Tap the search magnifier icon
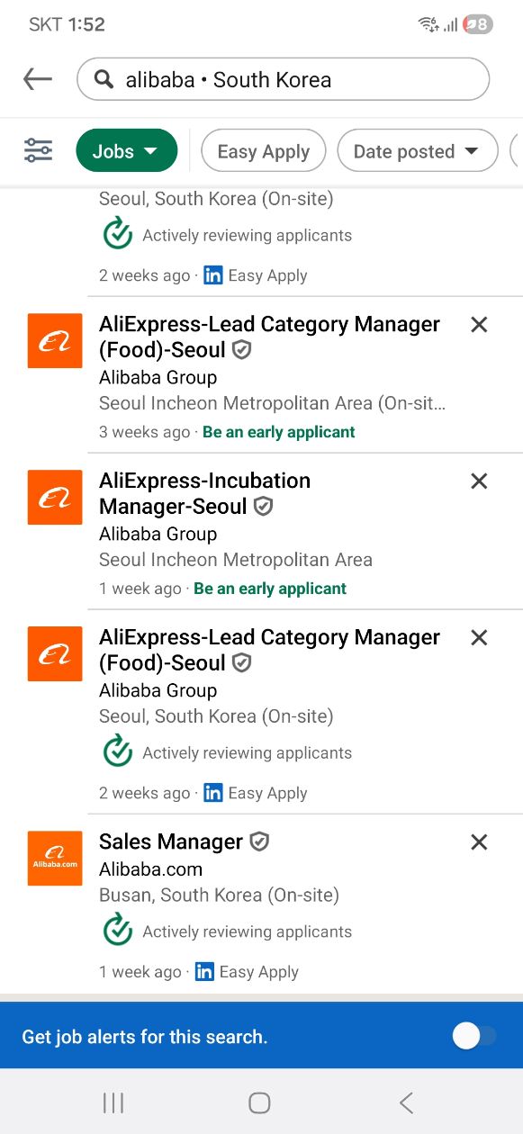The image size is (523, 1134). click(x=104, y=79)
